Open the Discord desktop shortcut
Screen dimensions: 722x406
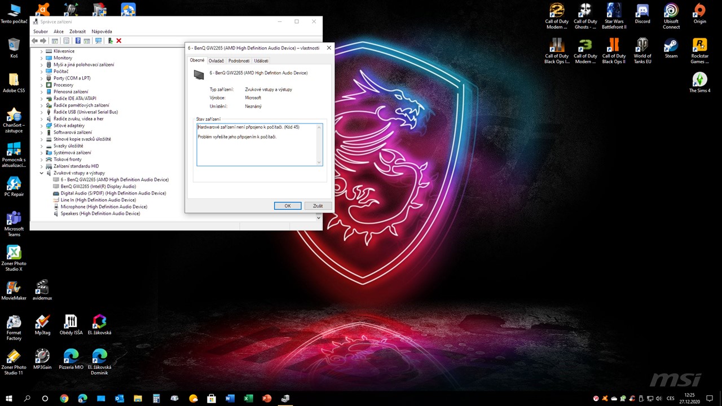pyautogui.click(x=642, y=14)
